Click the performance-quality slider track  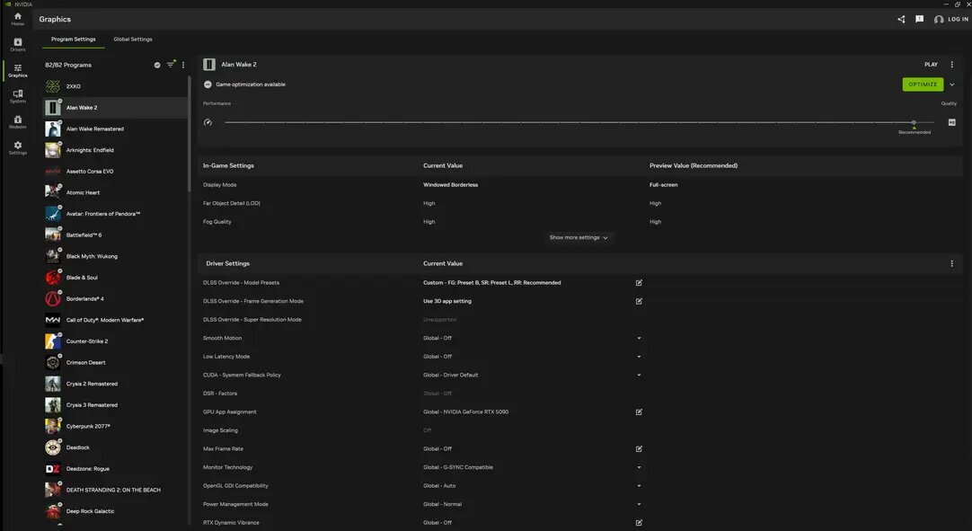pos(579,122)
